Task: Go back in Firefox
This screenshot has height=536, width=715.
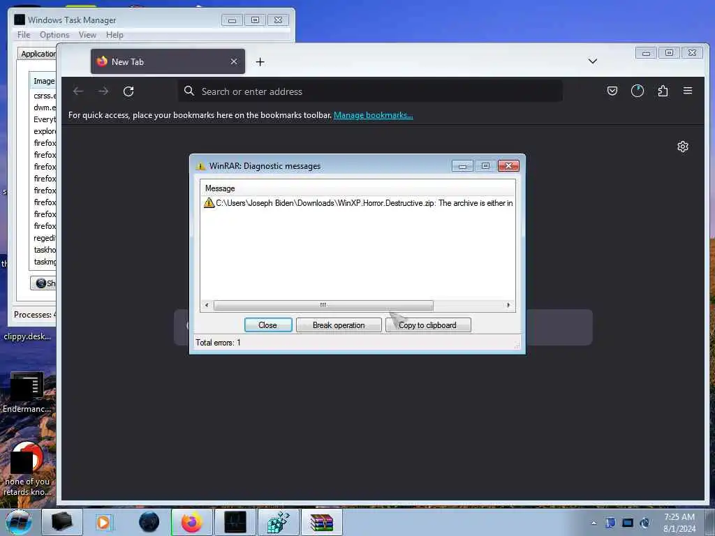Action: 78,91
